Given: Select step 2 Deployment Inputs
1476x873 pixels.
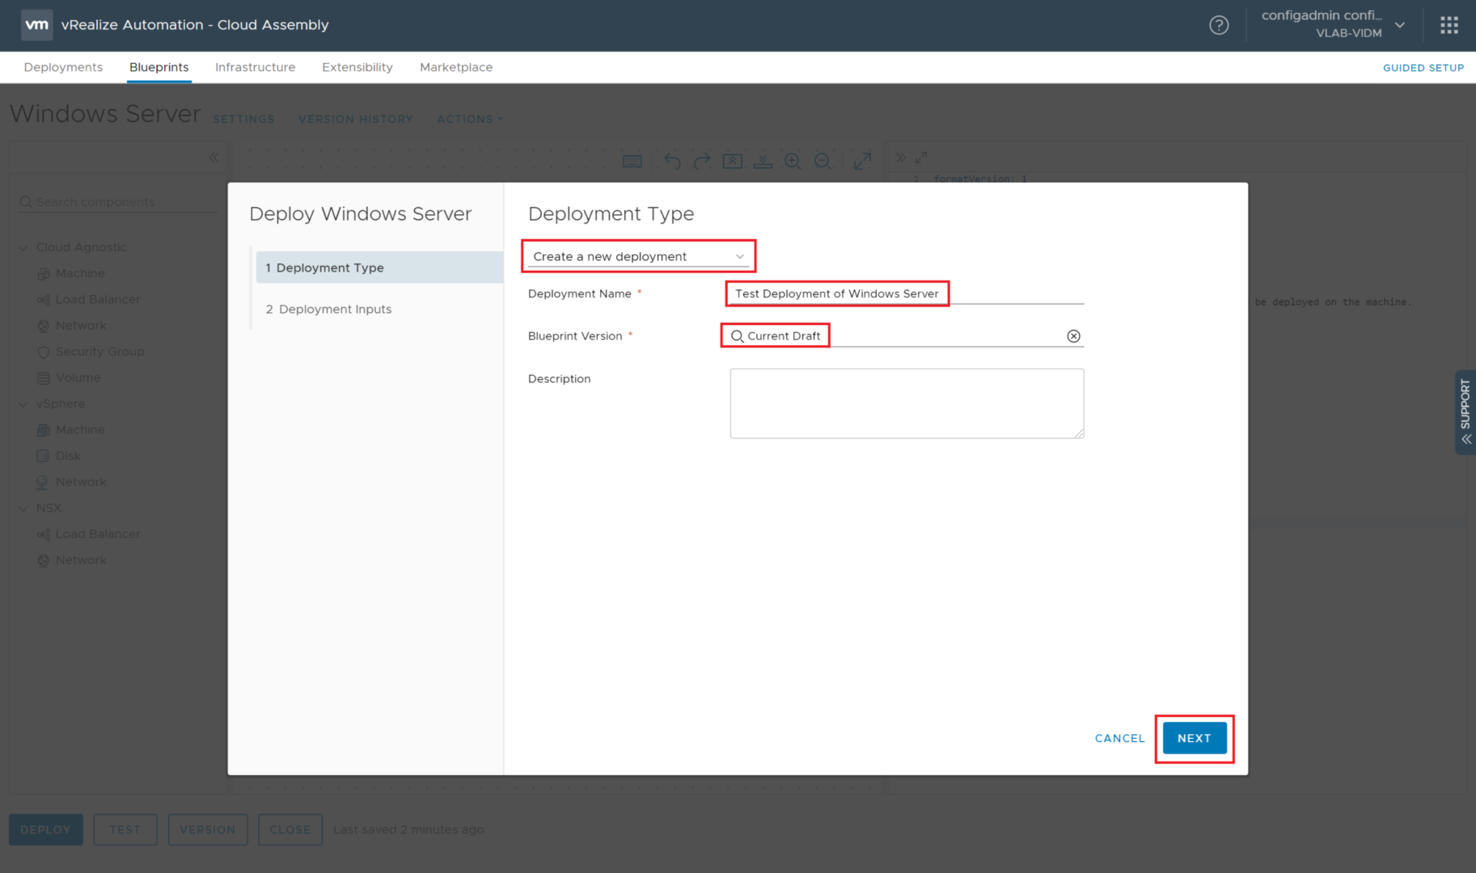Looking at the screenshot, I should pos(335,310).
